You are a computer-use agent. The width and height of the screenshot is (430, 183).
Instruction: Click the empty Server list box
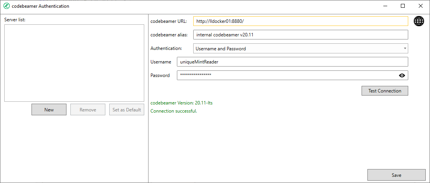click(x=74, y=63)
